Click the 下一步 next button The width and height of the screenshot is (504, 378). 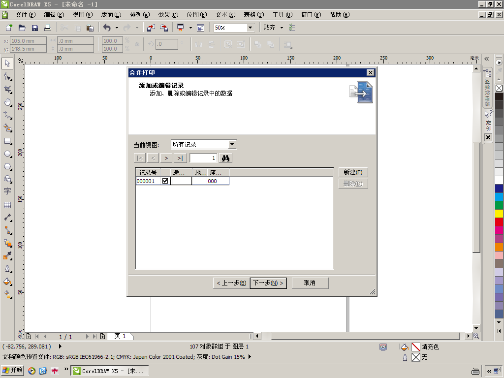click(268, 283)
